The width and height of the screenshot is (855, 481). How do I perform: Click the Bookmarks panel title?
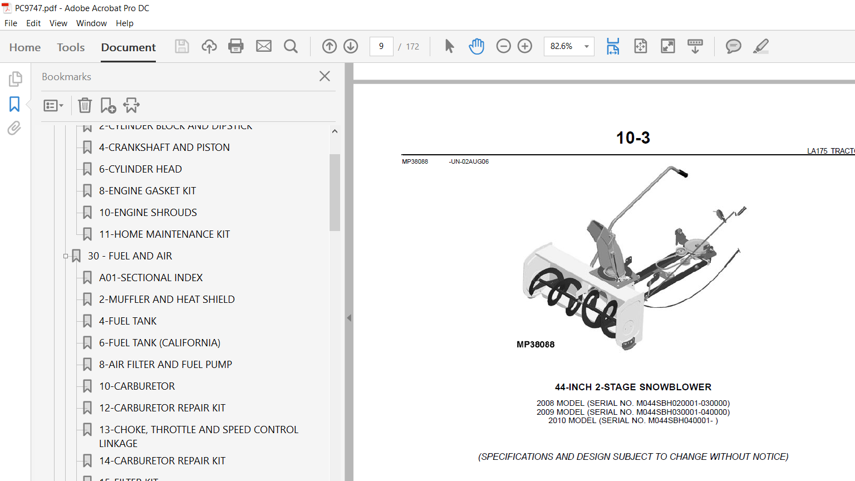(x=66, y=77)
